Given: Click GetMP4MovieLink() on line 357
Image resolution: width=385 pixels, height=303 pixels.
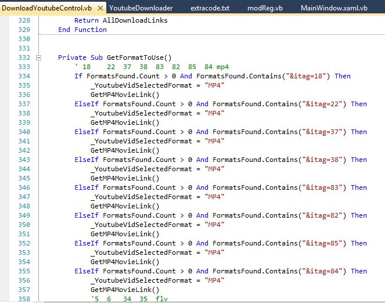Looking at the screenshot, I should point(125,290).
